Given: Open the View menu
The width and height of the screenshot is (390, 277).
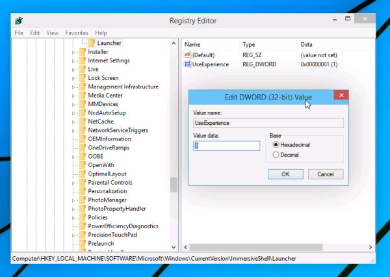Looking at the screenshot, I should (x=53, y=33).
